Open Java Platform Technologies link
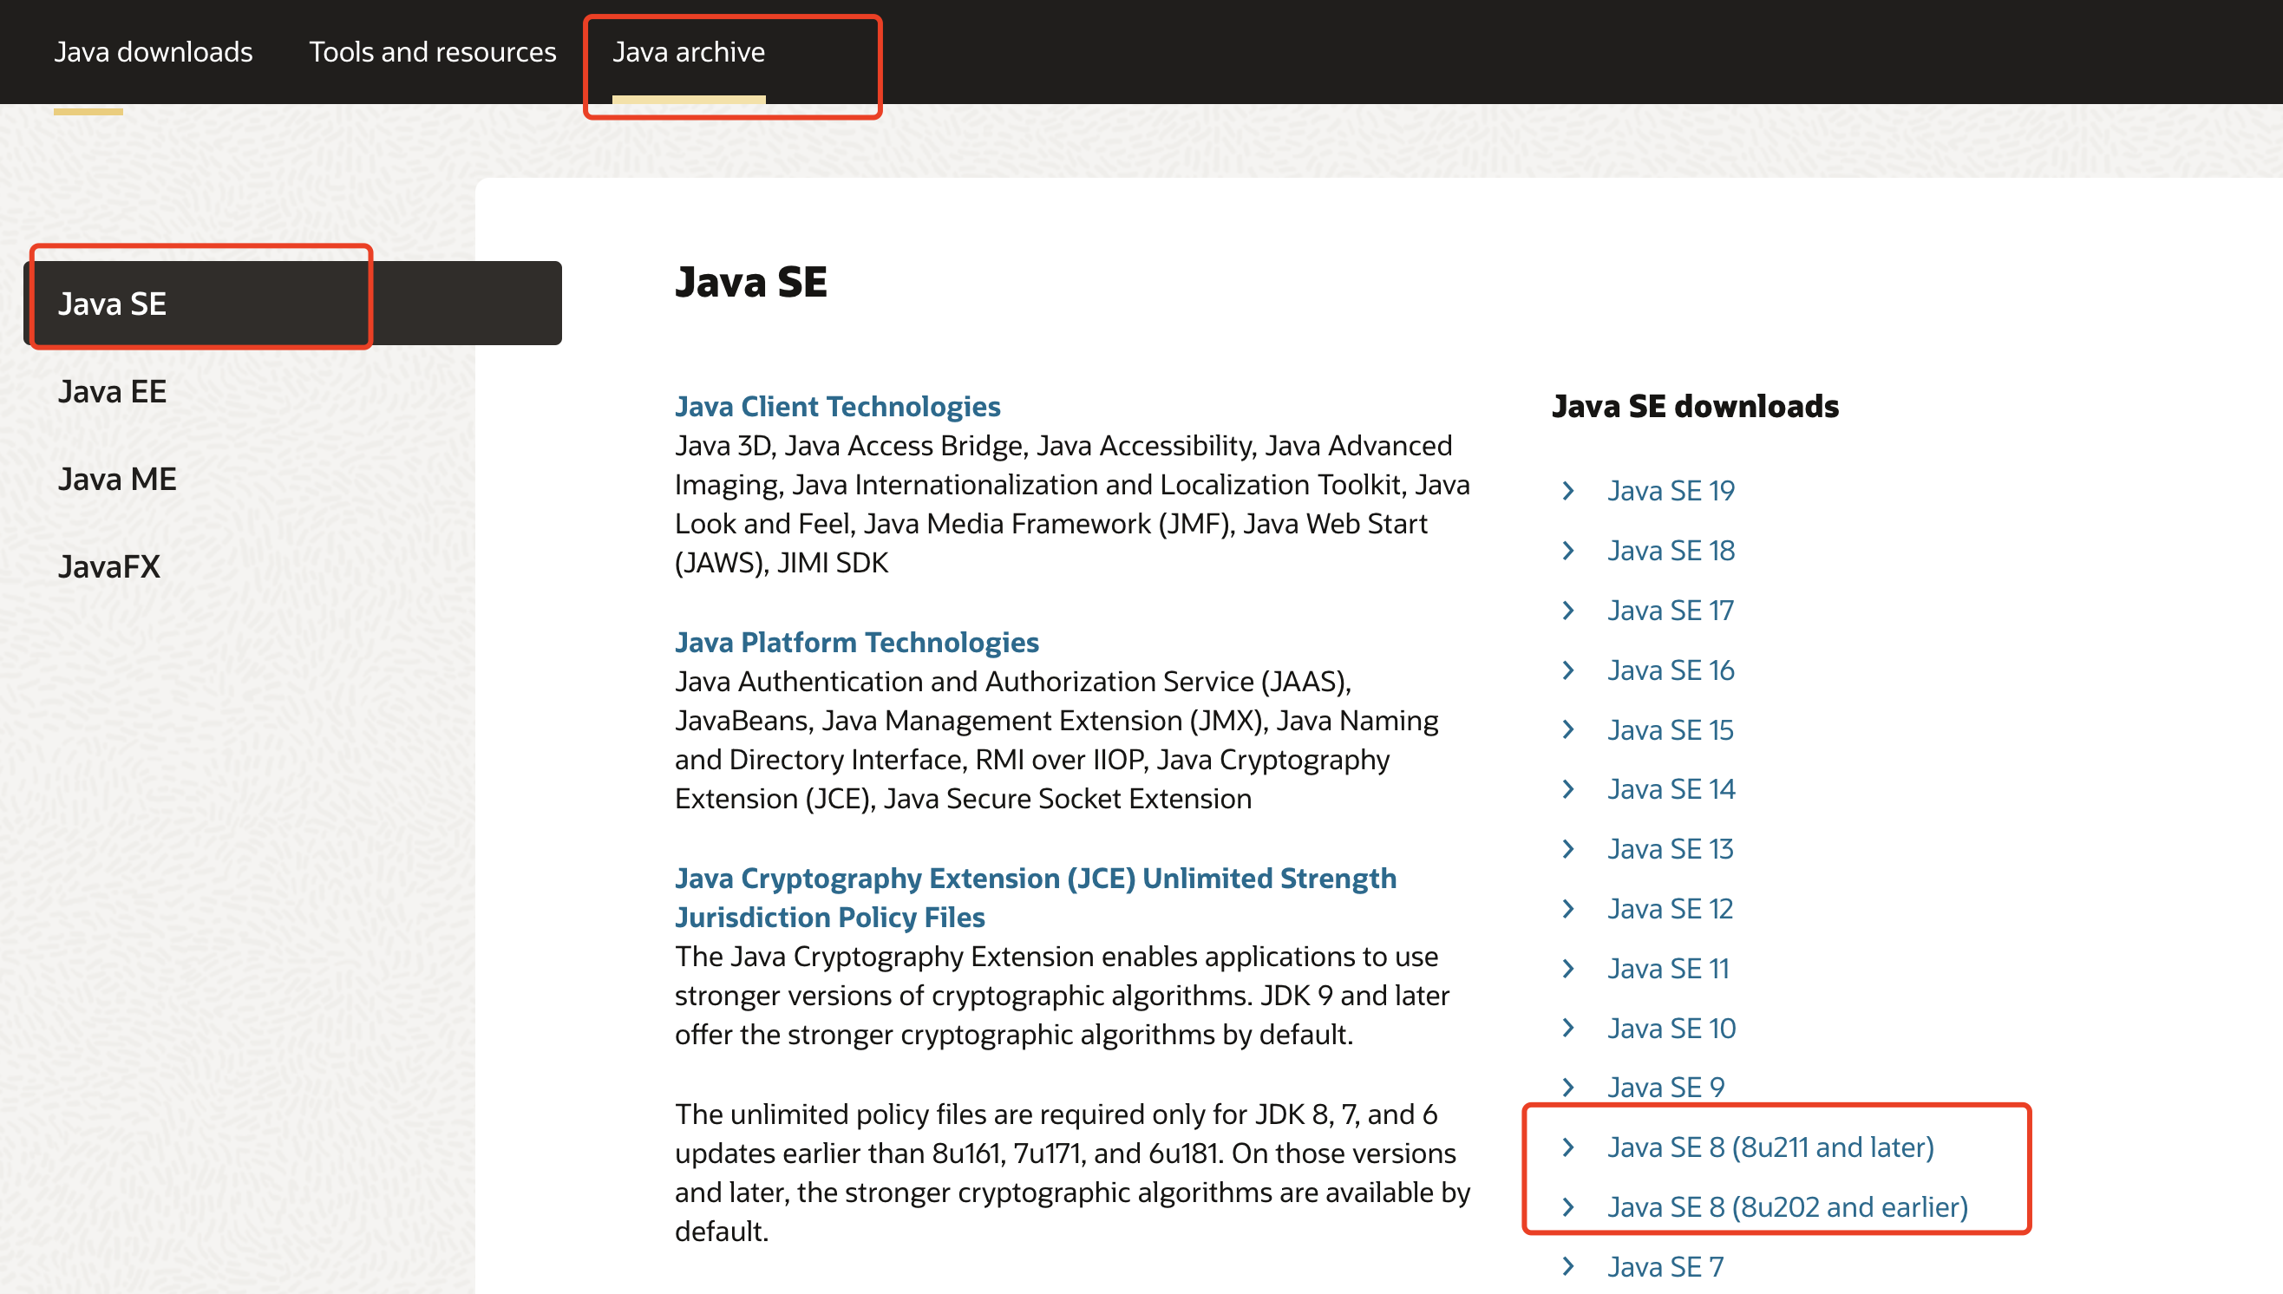The image size is (2283, 1294). pos(856,642)
